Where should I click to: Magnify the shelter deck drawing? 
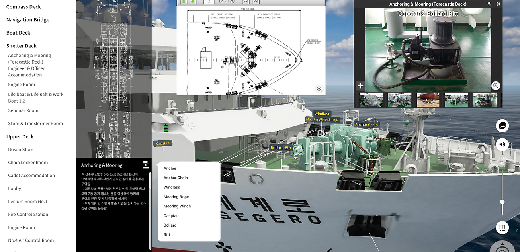[319, 89]
